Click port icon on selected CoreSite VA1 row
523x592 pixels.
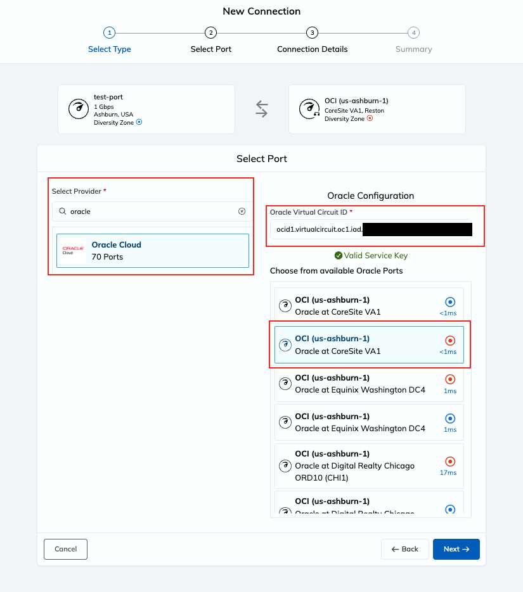point(285,344)
